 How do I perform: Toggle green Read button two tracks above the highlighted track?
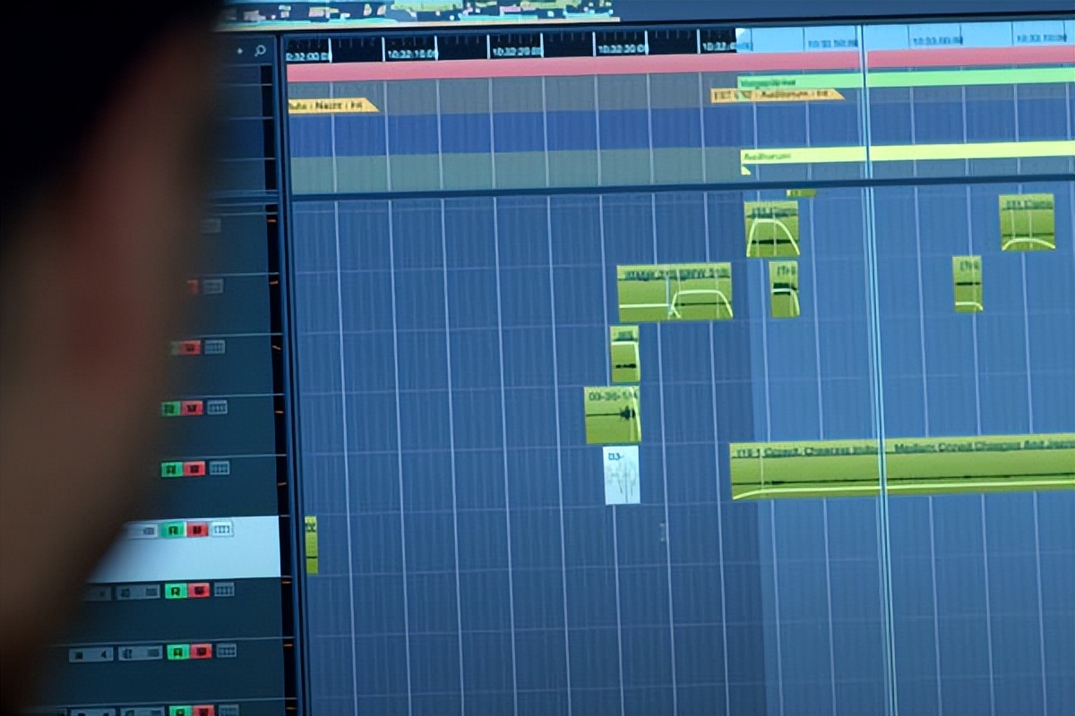point(170,408)
